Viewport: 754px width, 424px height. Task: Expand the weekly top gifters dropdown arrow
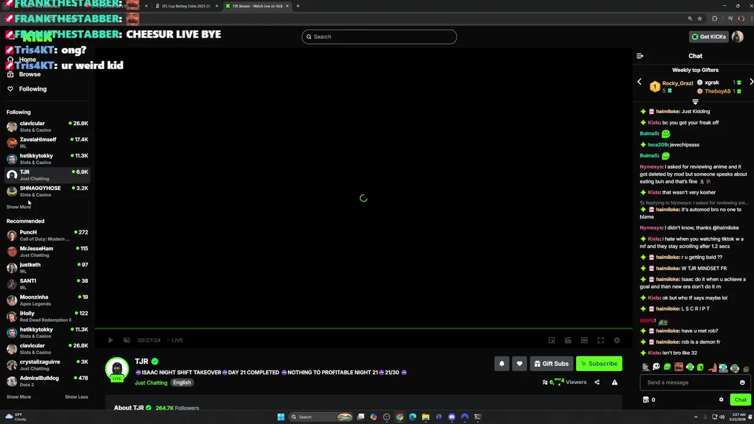[695, 102]
